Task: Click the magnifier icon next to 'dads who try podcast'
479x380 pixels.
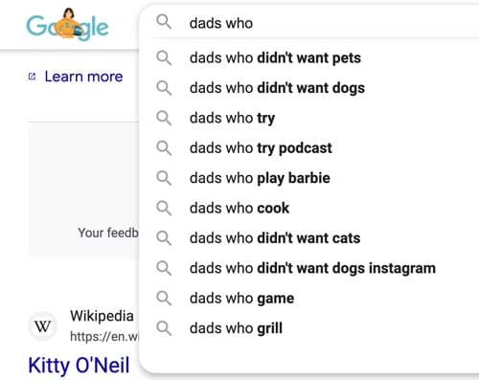Action: tap(164, 148)
